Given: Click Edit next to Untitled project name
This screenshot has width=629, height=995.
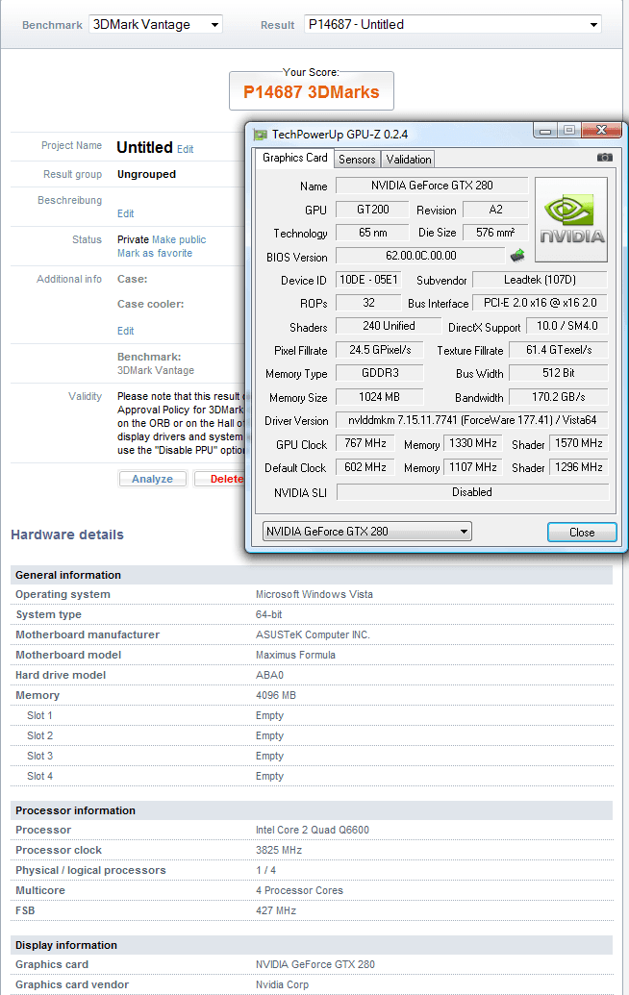Looking at the screenshot, I should (186, 149).
